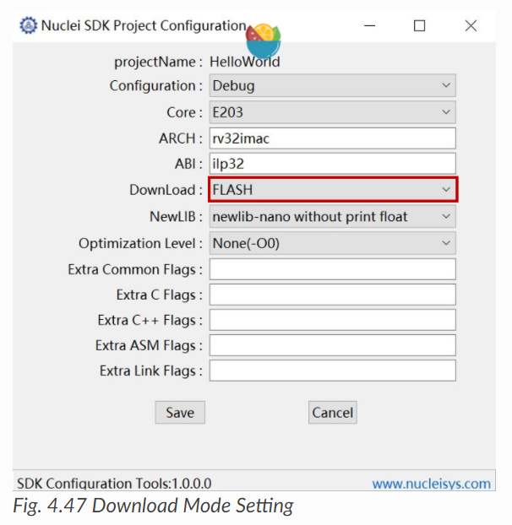Open the Optimization Level None(-O0) dropdown
512x525 pixels.
(332, 243)
